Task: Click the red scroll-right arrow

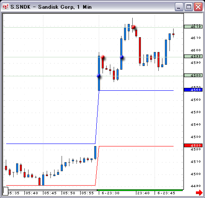Action: (199, 193)
